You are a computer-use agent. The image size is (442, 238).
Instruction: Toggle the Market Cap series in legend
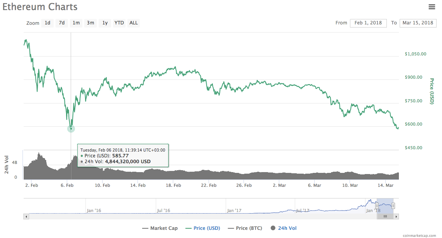(x=160, y=228)
